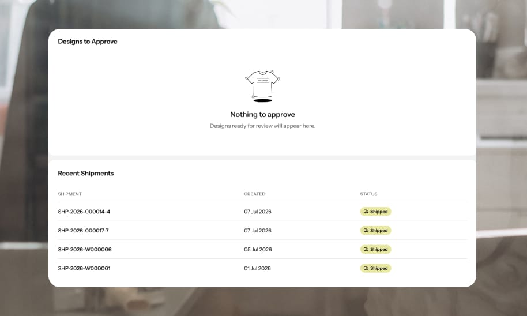The height and width of the screenshot is (316, 527).
Task: Select shipment SHP-2026-W000006
Action: click(85, 249)
